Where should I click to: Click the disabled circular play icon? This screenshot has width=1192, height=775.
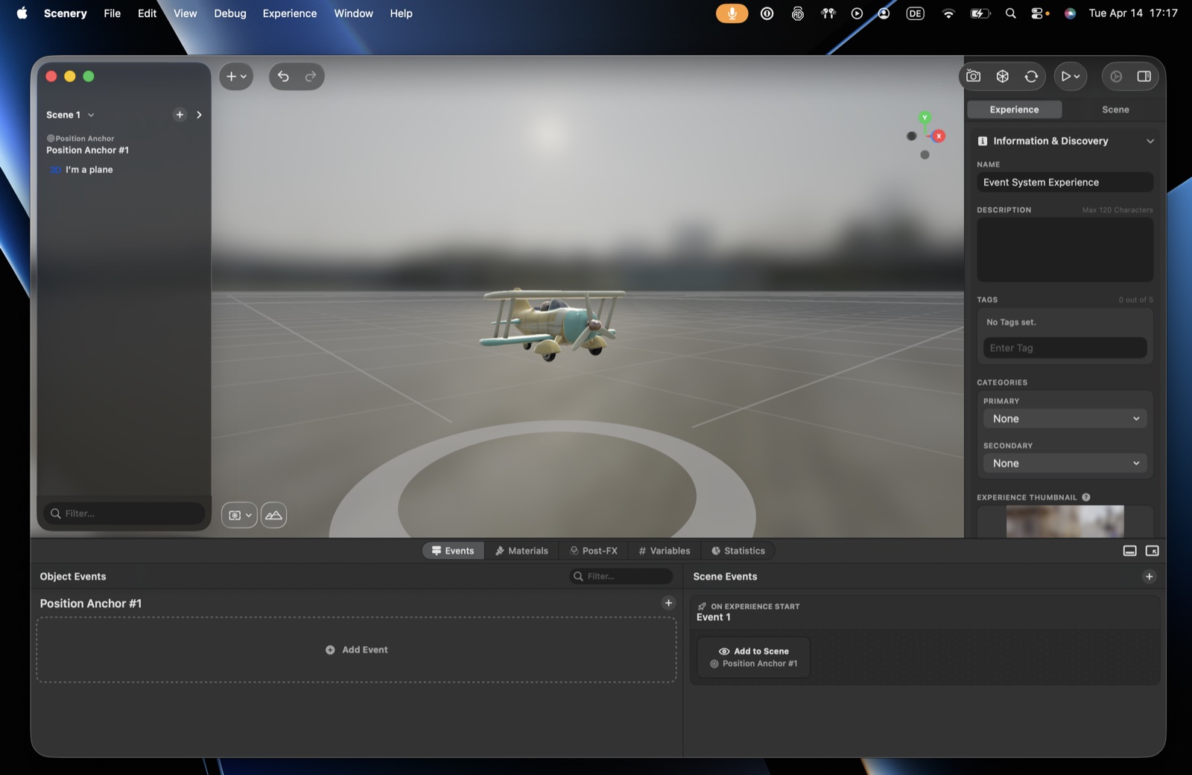point(1116,76)
